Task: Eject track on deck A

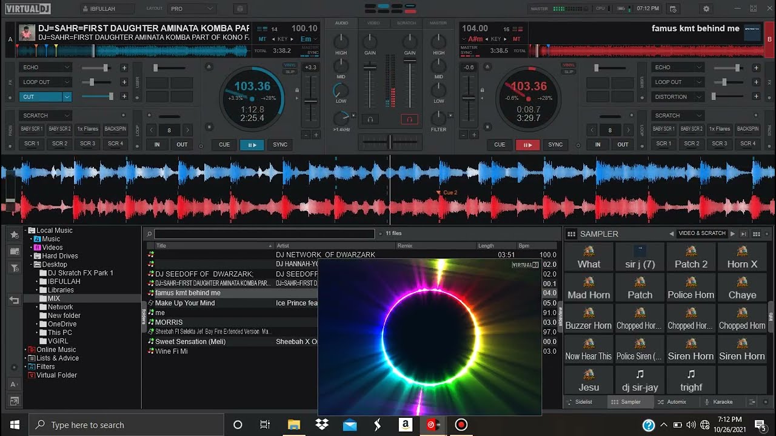Action: pos(209,67)
